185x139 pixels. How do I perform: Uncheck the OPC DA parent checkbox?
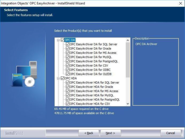(63, 40)
